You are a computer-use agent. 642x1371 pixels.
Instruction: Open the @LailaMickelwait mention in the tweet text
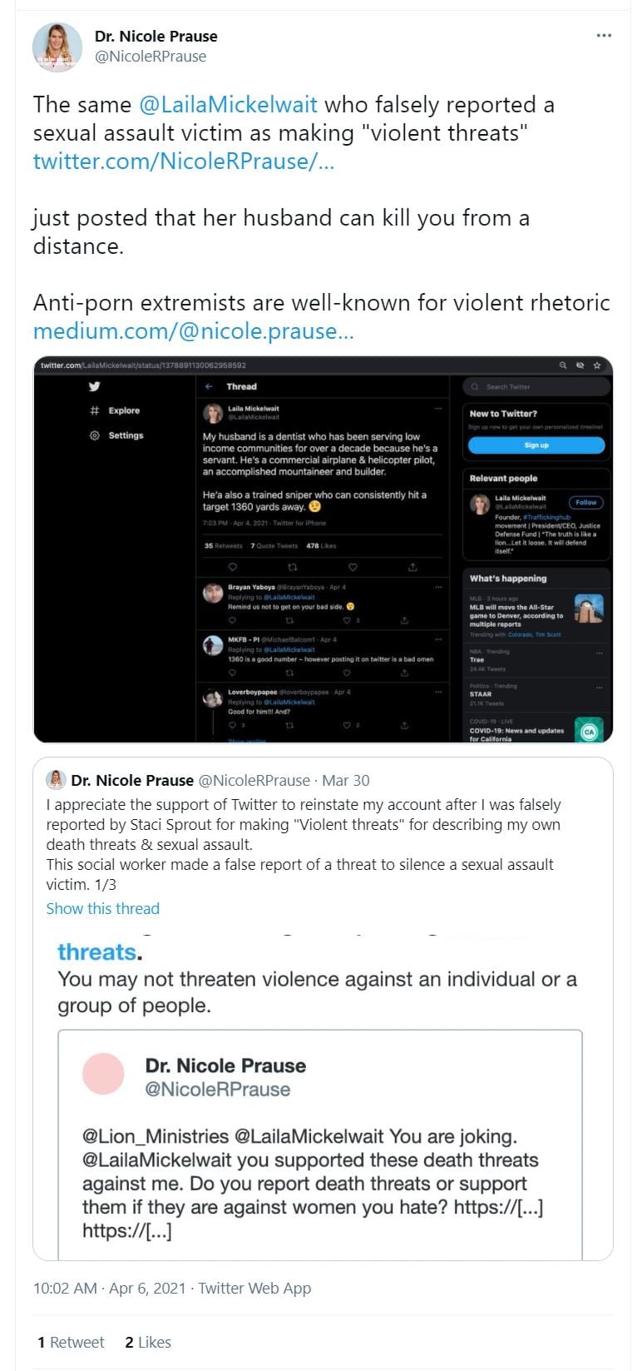tap(228, 105)
